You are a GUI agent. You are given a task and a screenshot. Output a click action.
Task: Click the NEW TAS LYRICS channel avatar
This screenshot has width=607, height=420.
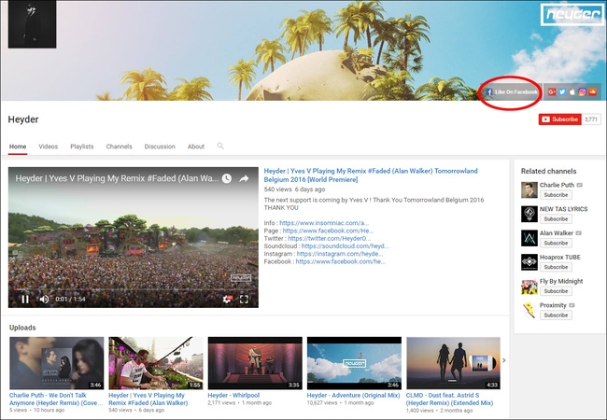tap(529, 214)
